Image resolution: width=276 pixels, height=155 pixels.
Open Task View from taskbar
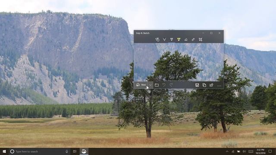(x=75, y=151)
